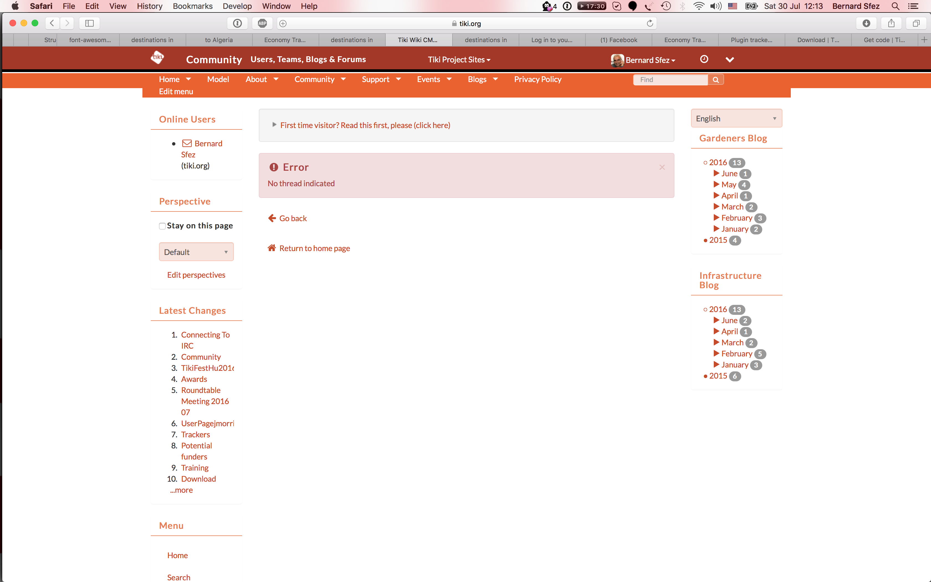
Task: Click the plus icon in the address bar
Action: (283, 24)
